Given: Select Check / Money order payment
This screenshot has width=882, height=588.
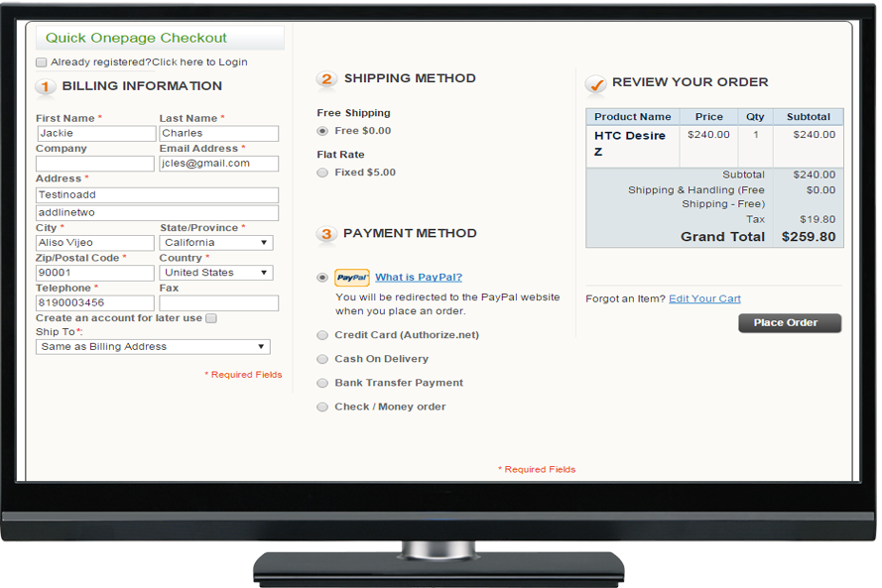Looking at the screenshot, I should click(x=322, y=407).
